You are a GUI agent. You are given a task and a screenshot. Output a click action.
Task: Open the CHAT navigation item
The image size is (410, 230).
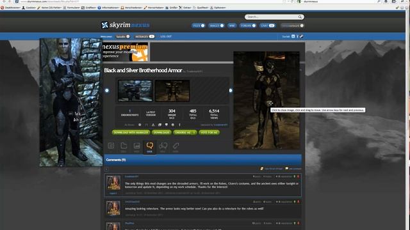(x=268, y=26)
